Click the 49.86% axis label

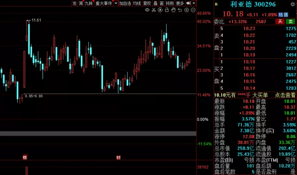point(204,13)
